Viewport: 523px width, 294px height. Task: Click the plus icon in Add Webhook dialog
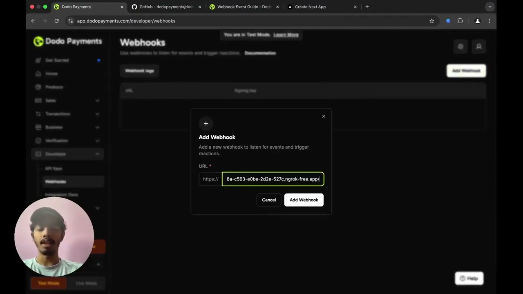coord(206,123)
